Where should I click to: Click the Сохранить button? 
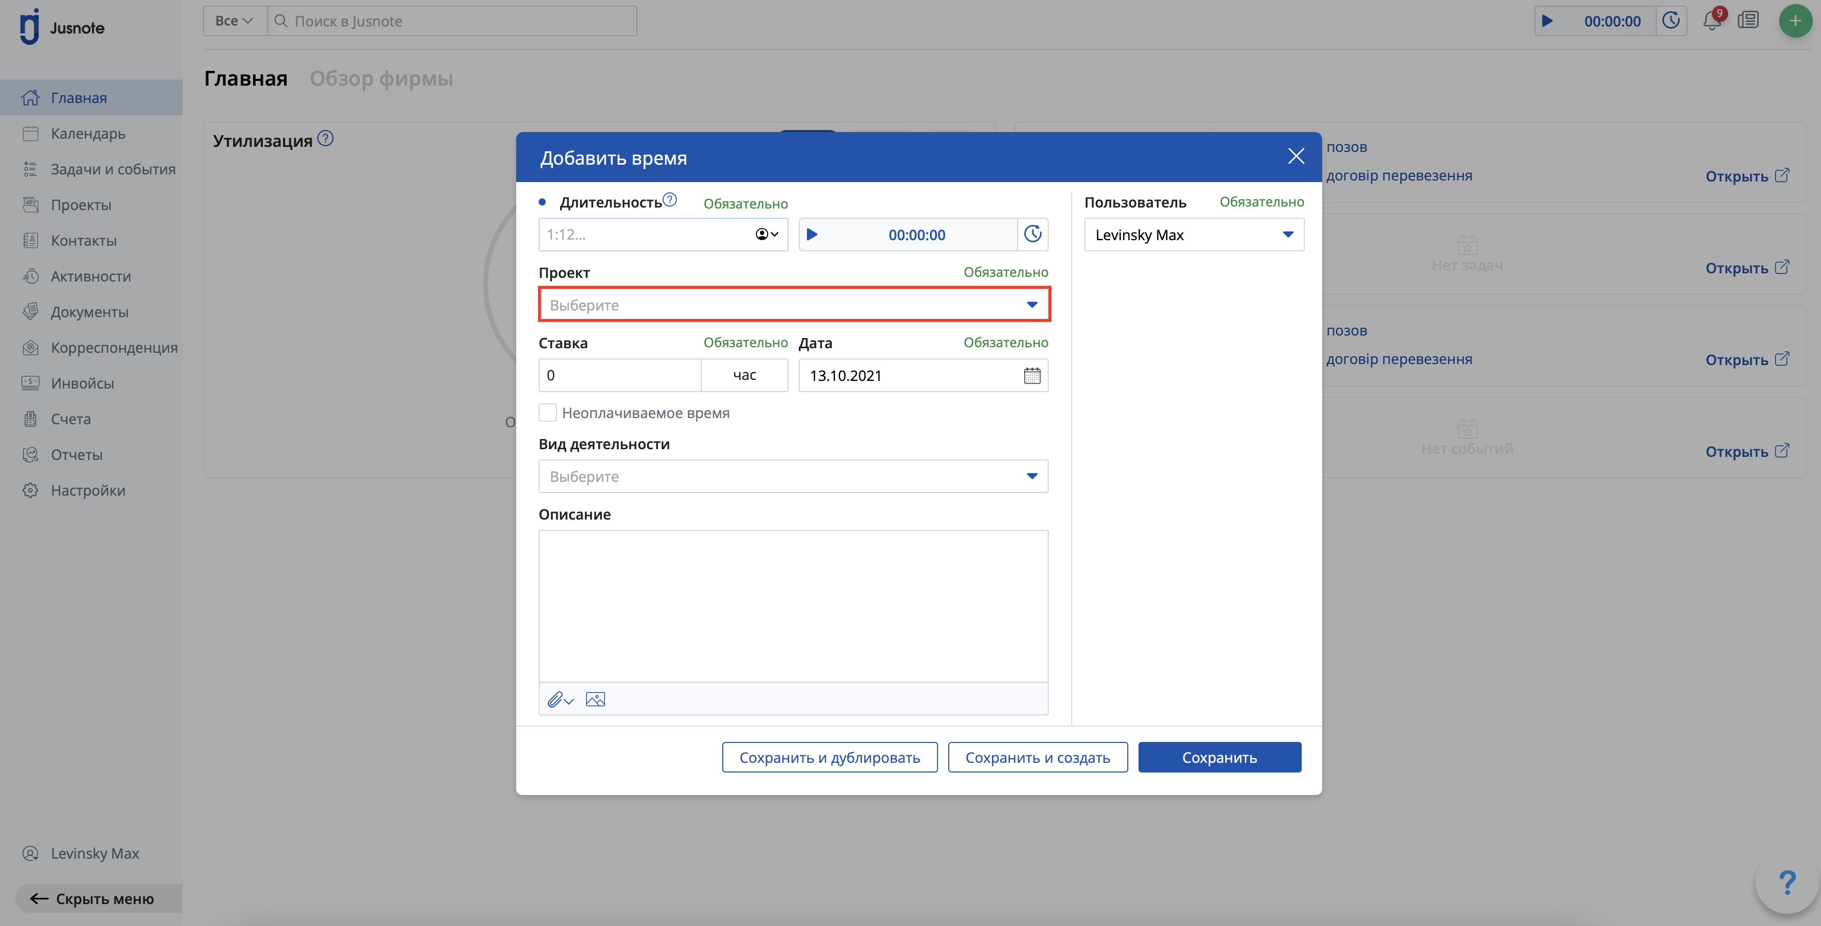click(x=1220, y=757)
